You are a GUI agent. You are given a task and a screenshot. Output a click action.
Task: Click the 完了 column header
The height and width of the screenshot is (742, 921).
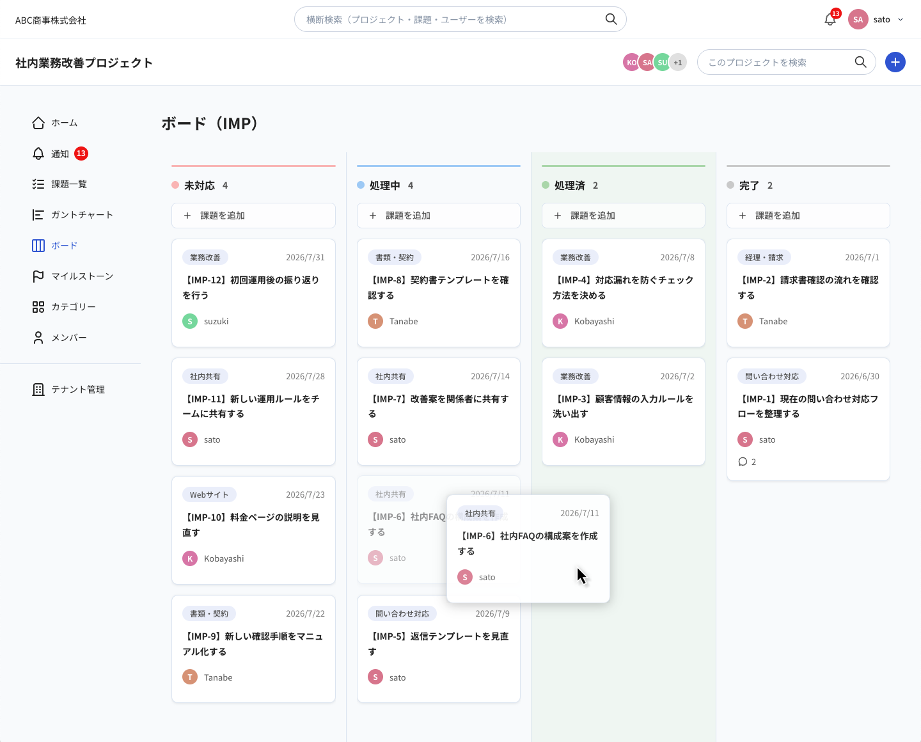point(750,185)
